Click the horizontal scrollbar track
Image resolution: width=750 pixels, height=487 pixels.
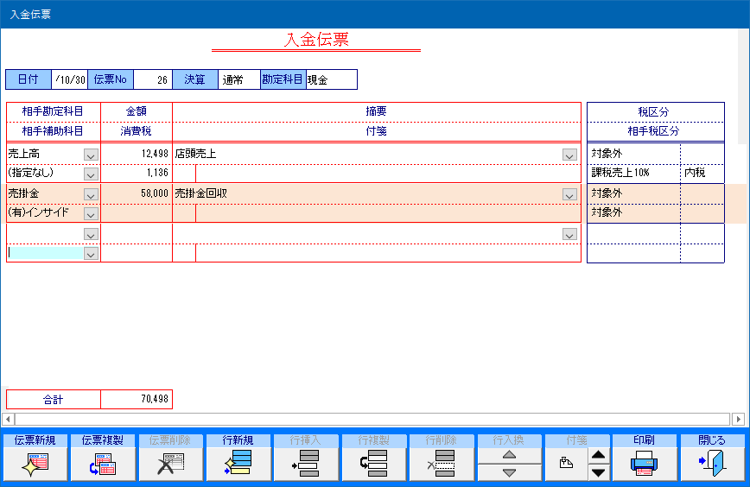373,419
